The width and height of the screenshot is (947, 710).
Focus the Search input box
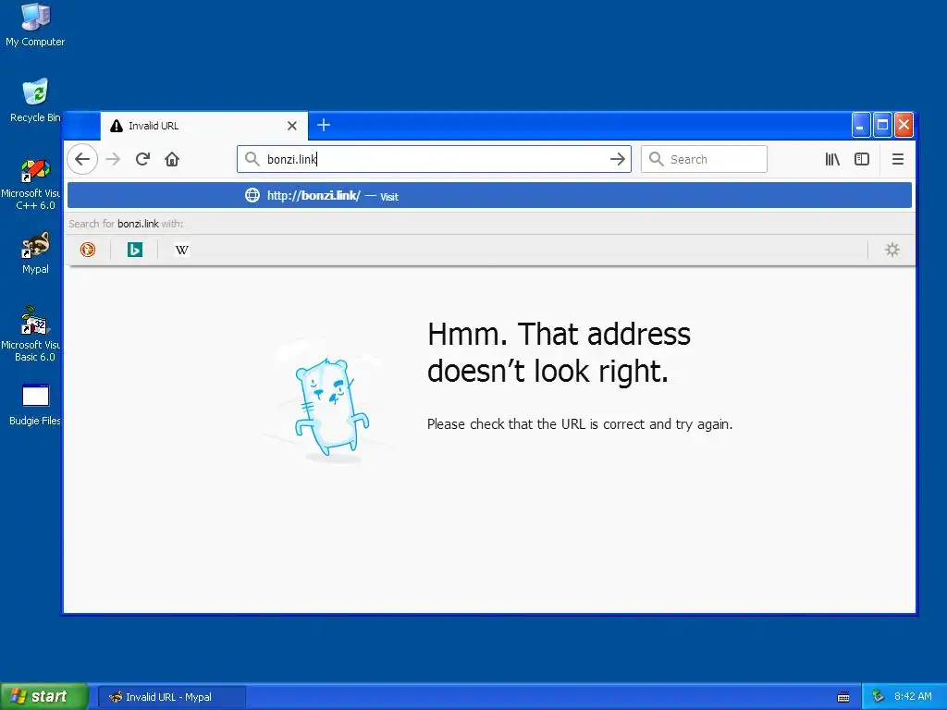(704, 159)
